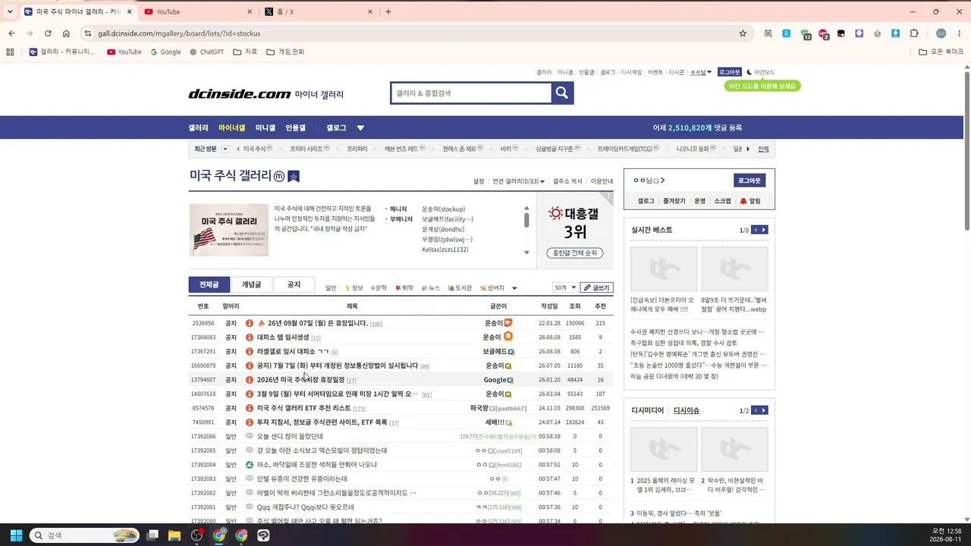Open the 50개 posts-per-page dropdown
The height and width of the screenshot is (546, 971).
click(x=565, y=287)
